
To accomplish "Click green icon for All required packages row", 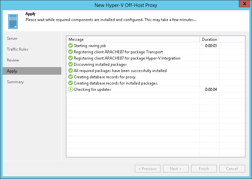I will (70, 71).
